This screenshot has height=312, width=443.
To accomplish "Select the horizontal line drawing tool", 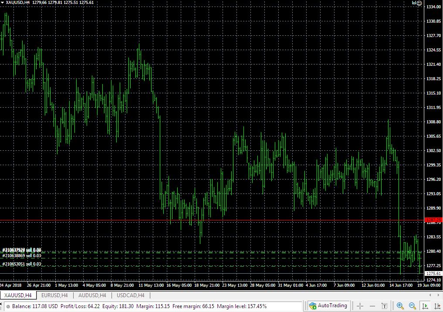I will [372, 306].
